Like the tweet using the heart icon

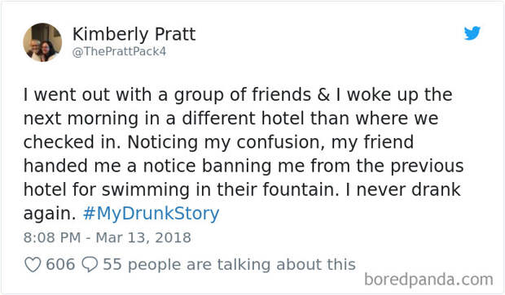click(x=33, y=265)
